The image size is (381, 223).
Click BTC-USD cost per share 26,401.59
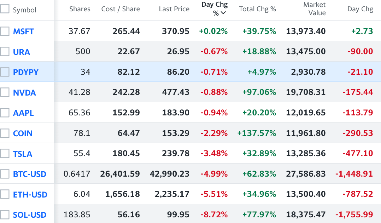120,174
